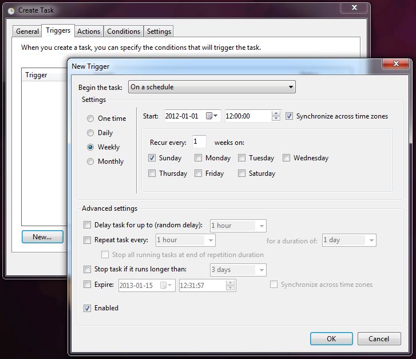Open the 3 days stop task dropdown
Viewport: 416px width, 359px height.
[x=238, y=270]
